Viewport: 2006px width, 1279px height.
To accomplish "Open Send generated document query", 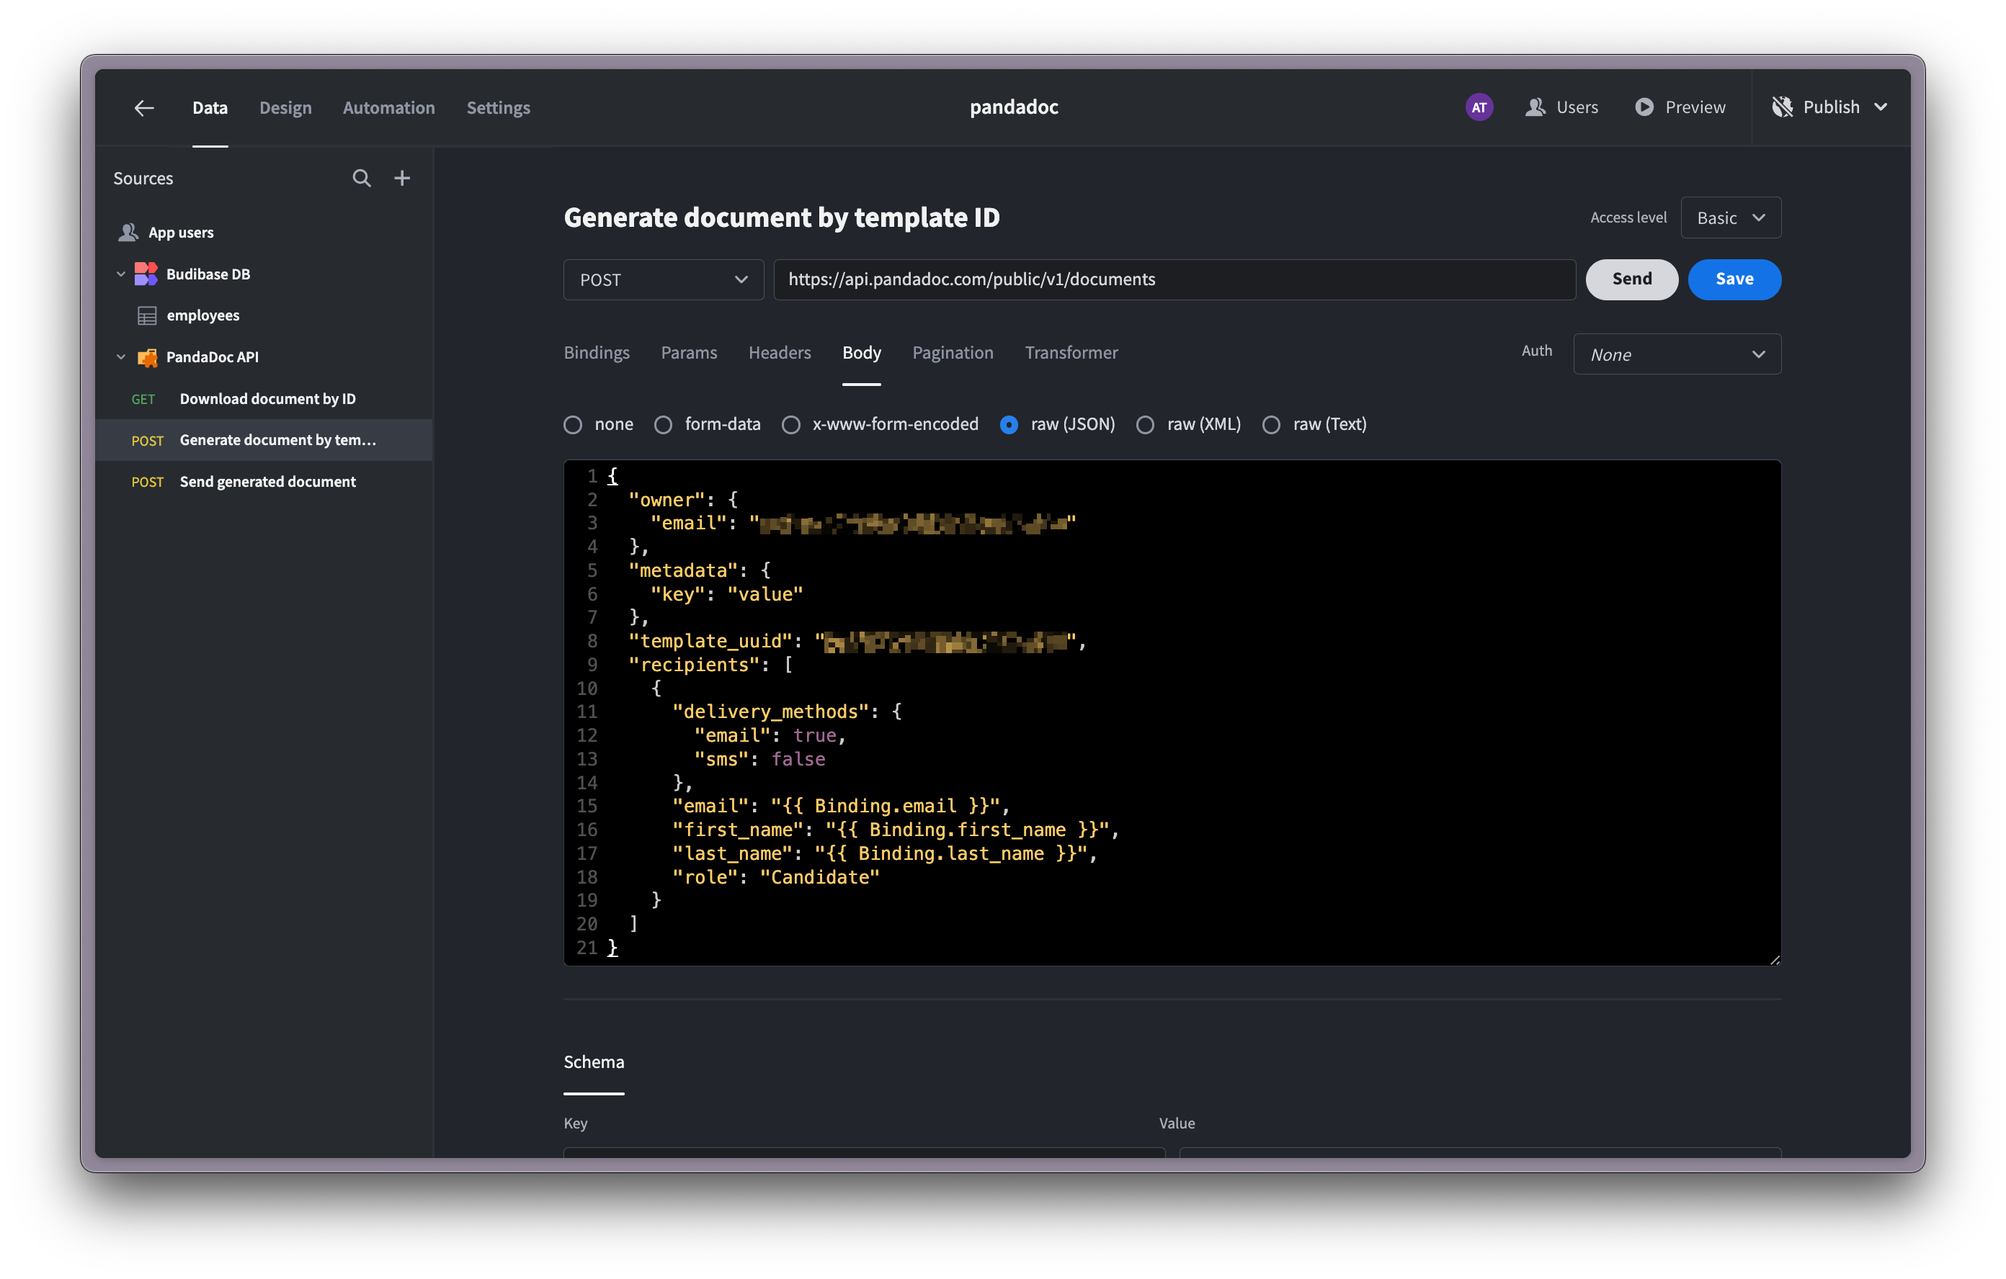I will pyautogui.click(x=264, y=482).
